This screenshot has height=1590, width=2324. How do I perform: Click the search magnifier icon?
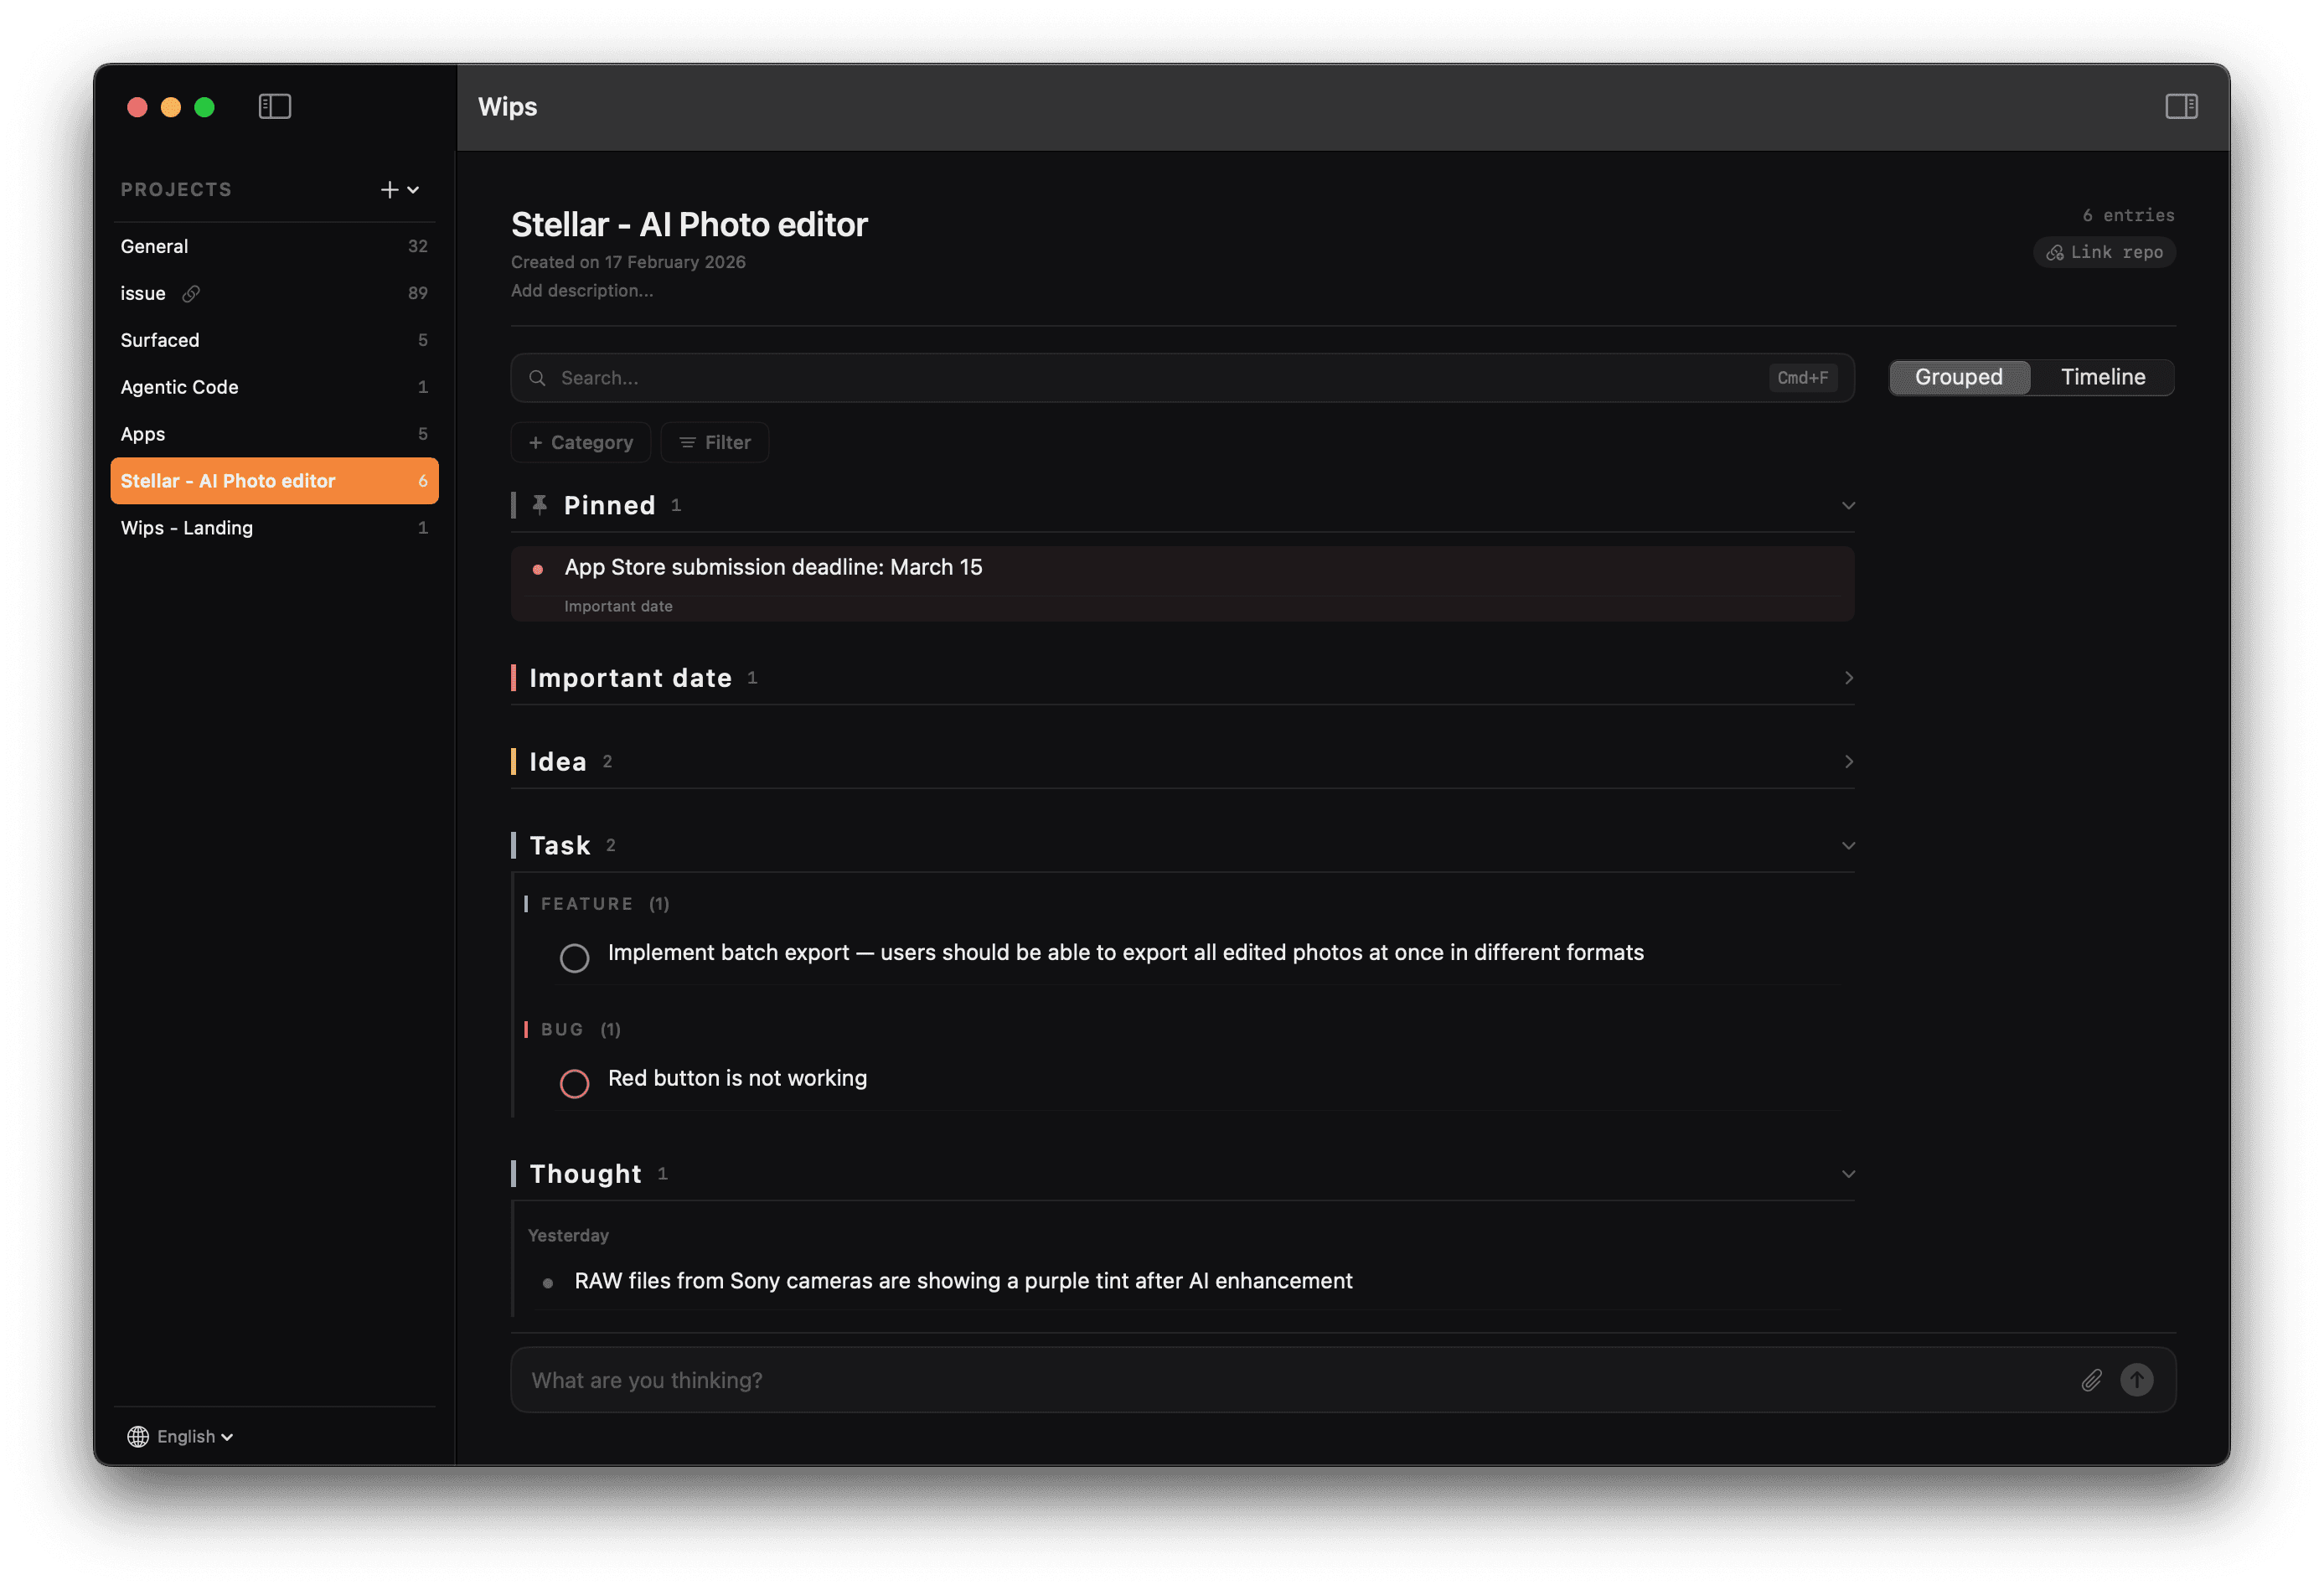tap(537, 378)
